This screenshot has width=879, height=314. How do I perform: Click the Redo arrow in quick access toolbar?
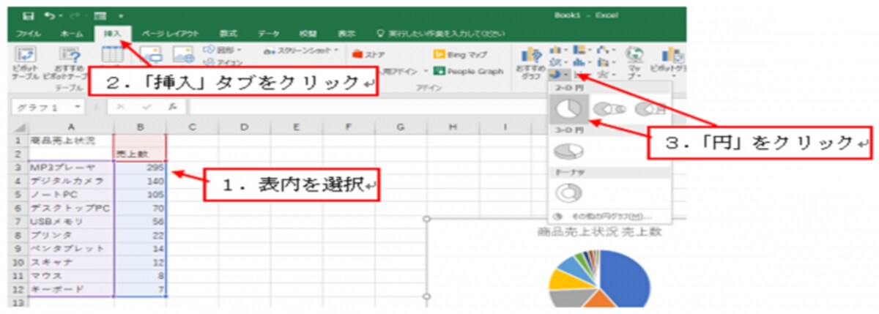pos(74,14)
